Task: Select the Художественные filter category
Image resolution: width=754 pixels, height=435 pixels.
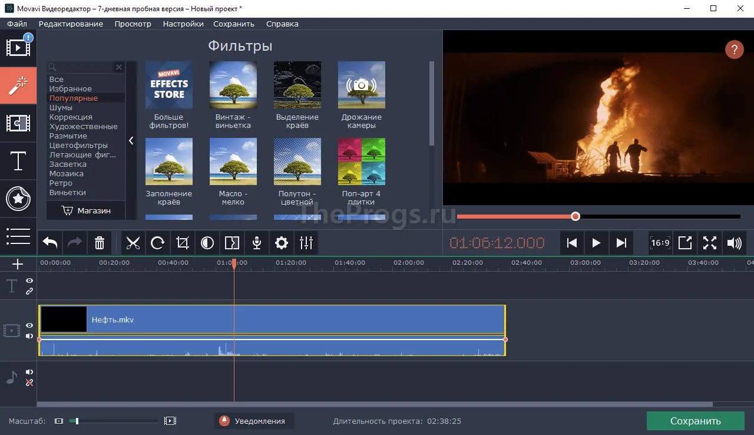Action: click(84, 127)
